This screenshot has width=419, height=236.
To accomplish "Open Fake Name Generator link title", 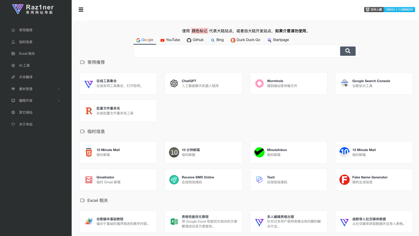I will click(x=370, y=177).
